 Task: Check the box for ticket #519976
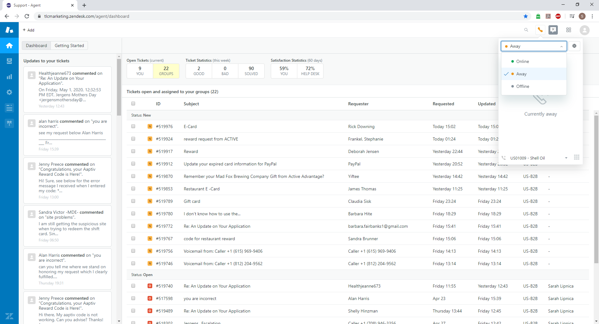pyautogui.click(x=133, y=126)
